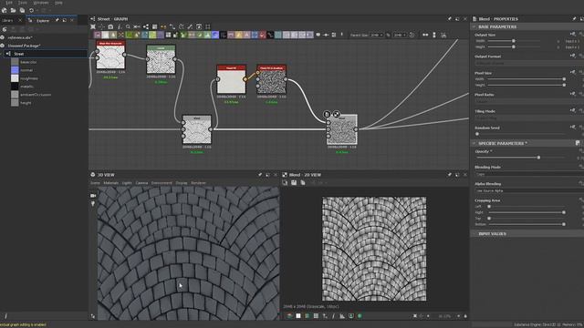Toggle the link ratio icon between Parent Size fields
The height and width of the screenshot is (328, 584).
(388, 35)
